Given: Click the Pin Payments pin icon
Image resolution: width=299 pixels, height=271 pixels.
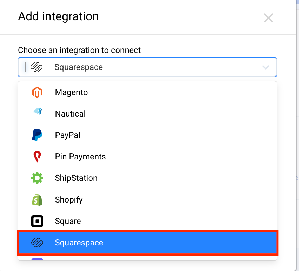Looking at the screenshot, I should point(37,157).
